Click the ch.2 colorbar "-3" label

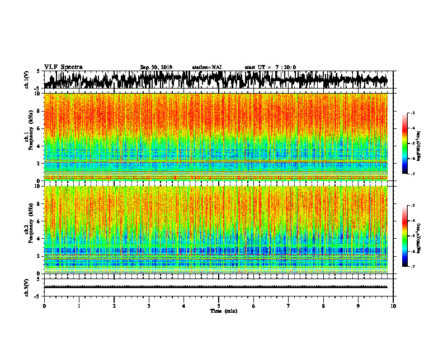tap(412, 206)
